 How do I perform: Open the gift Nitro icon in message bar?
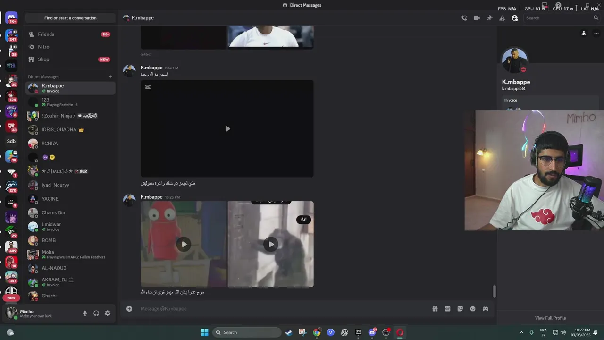(x=435, y=309)
